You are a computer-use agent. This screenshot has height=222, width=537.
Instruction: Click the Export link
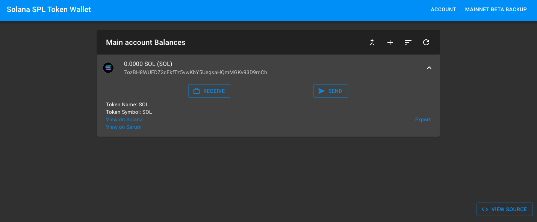[x=423, y=119]
